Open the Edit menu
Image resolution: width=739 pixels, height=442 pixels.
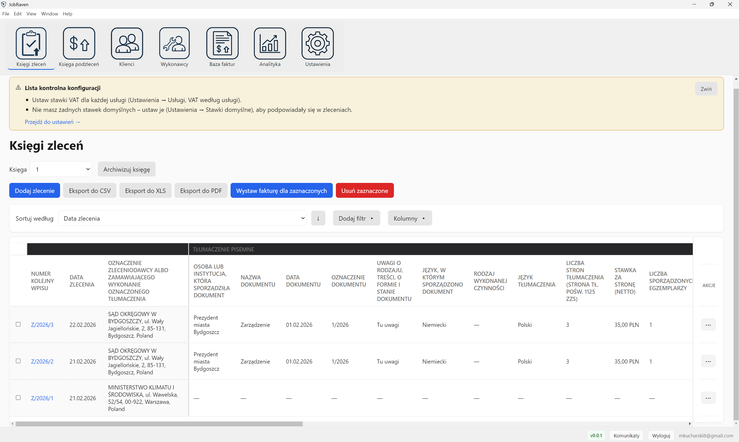pos(17,14)
